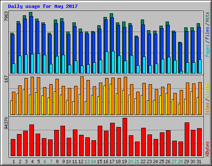This screenshot has height=166, width=212.
Task: Click day label 22 on the x-axis
Action: (143, 161)
